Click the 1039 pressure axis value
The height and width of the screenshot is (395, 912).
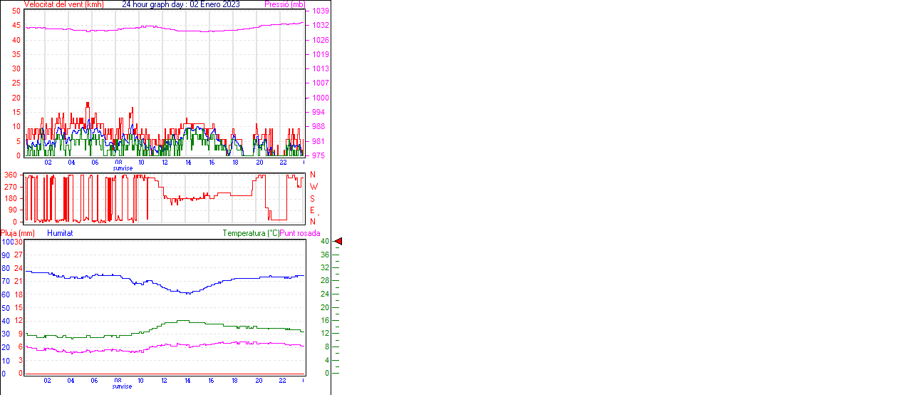point(320,11)
